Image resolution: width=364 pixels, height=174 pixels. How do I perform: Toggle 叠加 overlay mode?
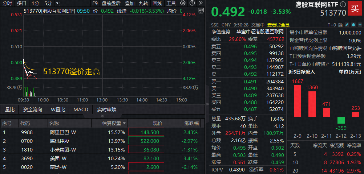129,3
